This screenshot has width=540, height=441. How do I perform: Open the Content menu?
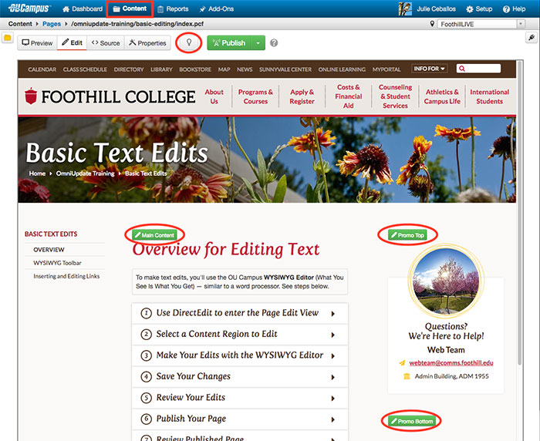(x=130, y=8)
